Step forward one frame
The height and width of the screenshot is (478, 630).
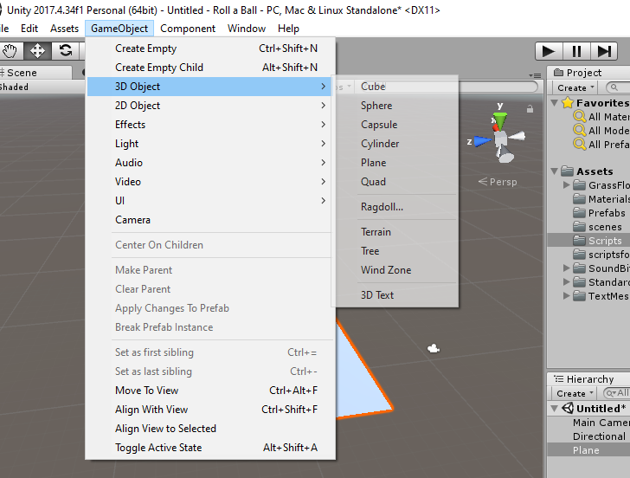tap(604, 51)
